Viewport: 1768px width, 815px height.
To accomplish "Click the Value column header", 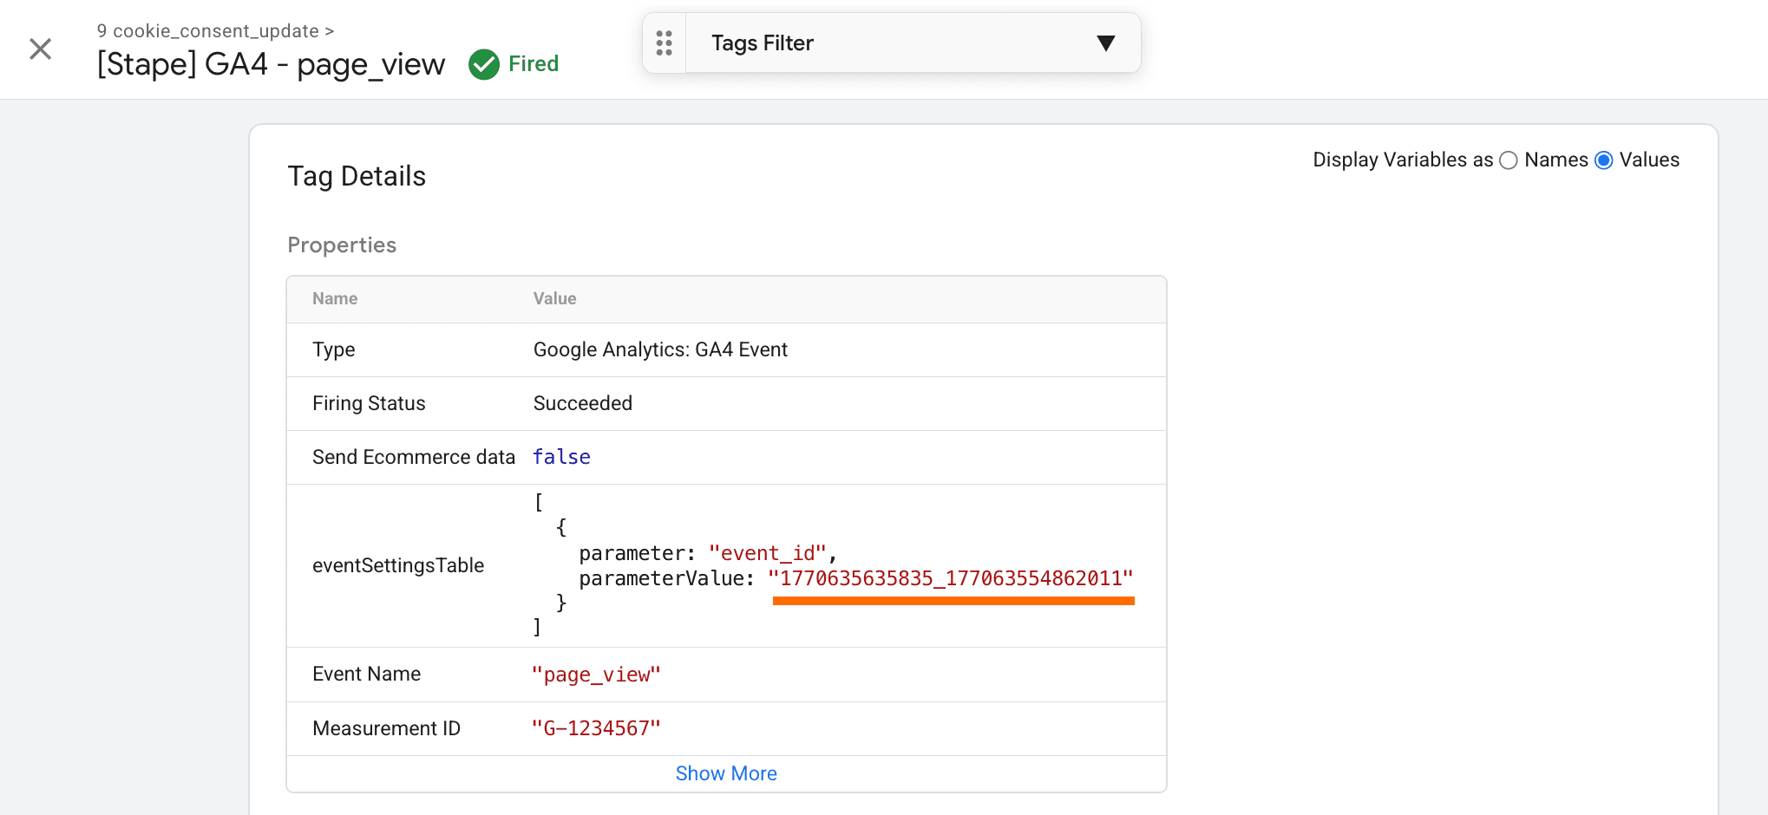I will [x=554, y=298].
